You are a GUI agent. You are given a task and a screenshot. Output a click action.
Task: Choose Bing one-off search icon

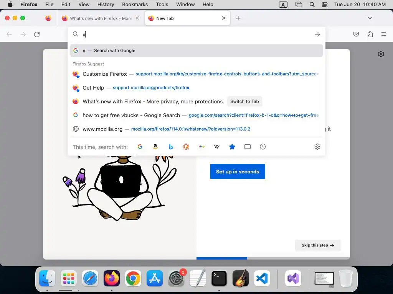(x=171, y=147)
